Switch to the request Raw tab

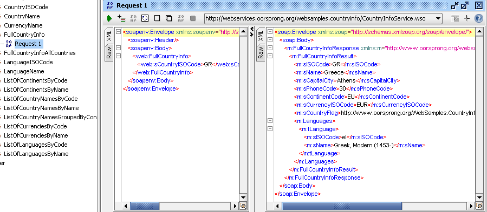[x=109, y=53]
